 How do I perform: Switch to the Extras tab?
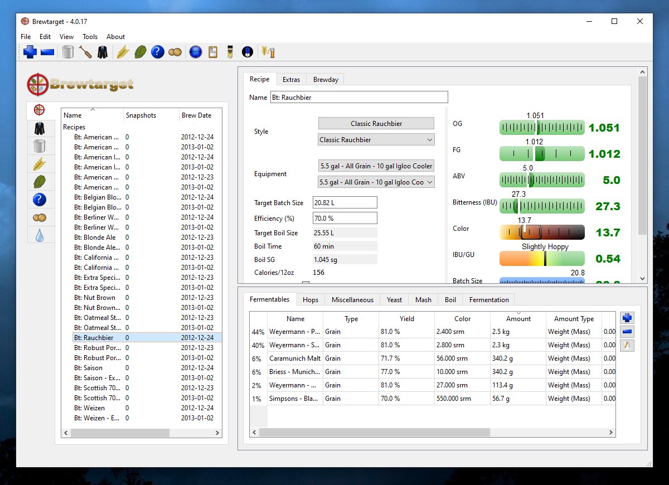(291, 80)
